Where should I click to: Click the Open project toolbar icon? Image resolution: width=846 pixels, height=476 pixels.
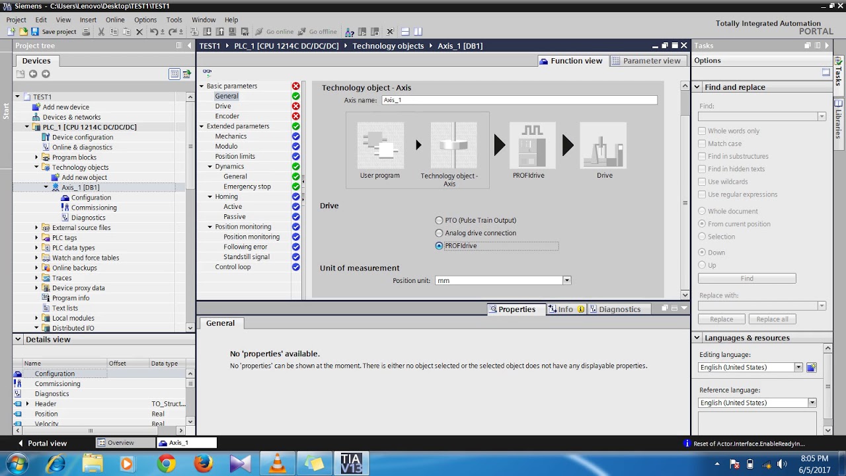coord(23,32)
